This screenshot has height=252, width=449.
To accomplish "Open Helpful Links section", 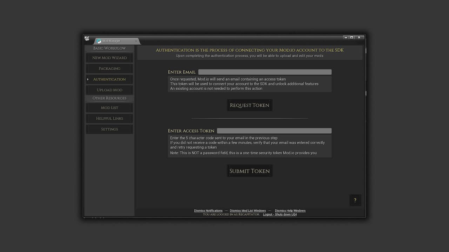I will tap(109, 118).
